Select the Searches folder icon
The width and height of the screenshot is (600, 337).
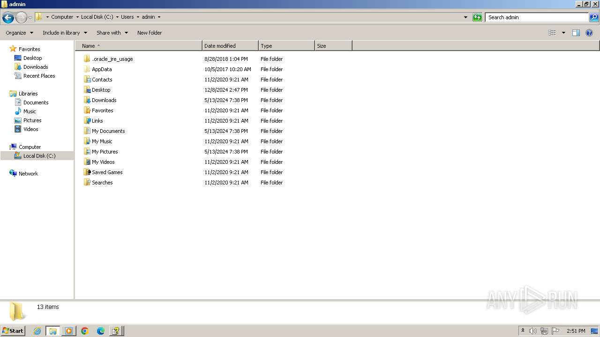(x=87, y=183)
